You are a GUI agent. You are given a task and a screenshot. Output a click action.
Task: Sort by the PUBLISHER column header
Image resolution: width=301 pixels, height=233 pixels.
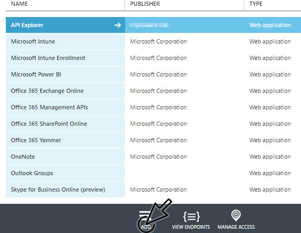pos(145,4)
